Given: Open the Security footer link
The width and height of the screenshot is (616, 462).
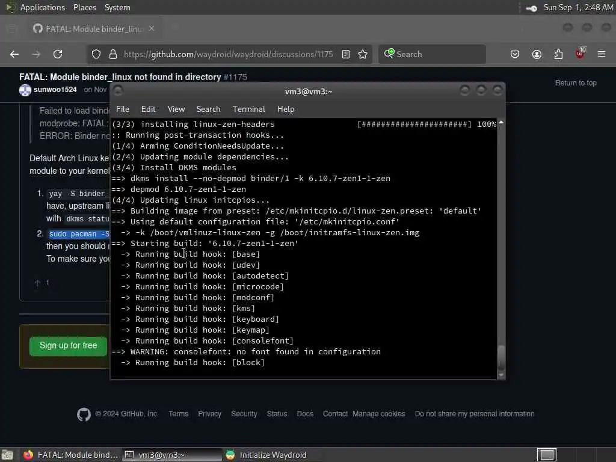Looking at the screenshot, I should coord(244,414).
